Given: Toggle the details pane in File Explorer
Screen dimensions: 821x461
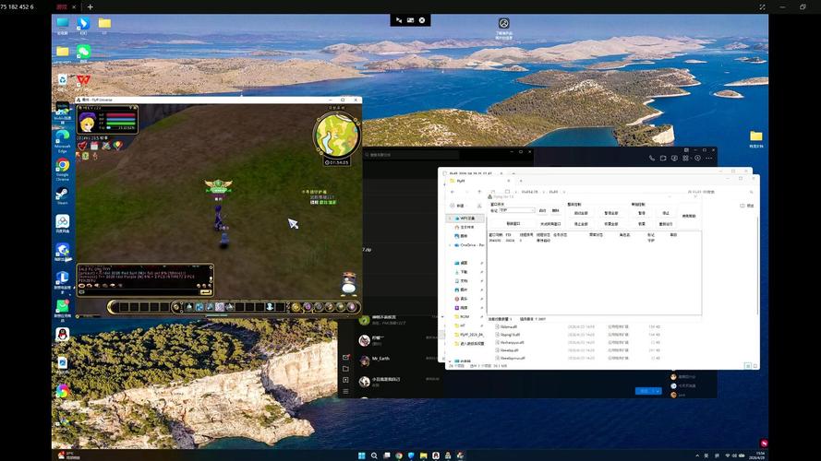Looking at the screenshot, I should coord(746,206).
